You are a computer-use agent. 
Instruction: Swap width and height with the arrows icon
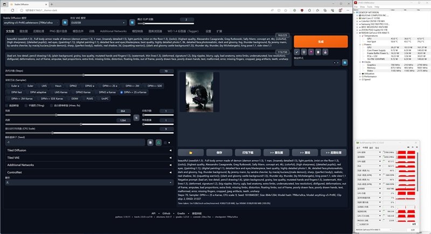pos(136,118)
